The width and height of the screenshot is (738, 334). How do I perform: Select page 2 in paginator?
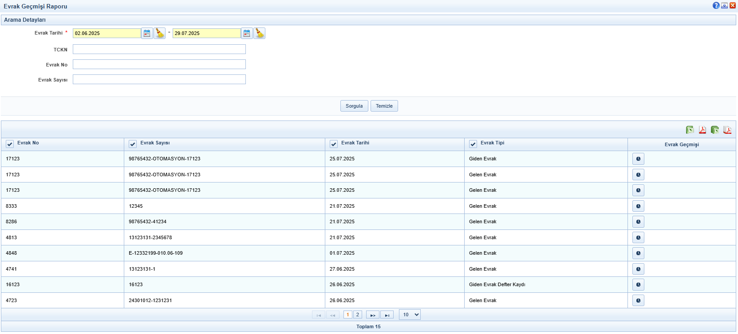click(358, 315)
